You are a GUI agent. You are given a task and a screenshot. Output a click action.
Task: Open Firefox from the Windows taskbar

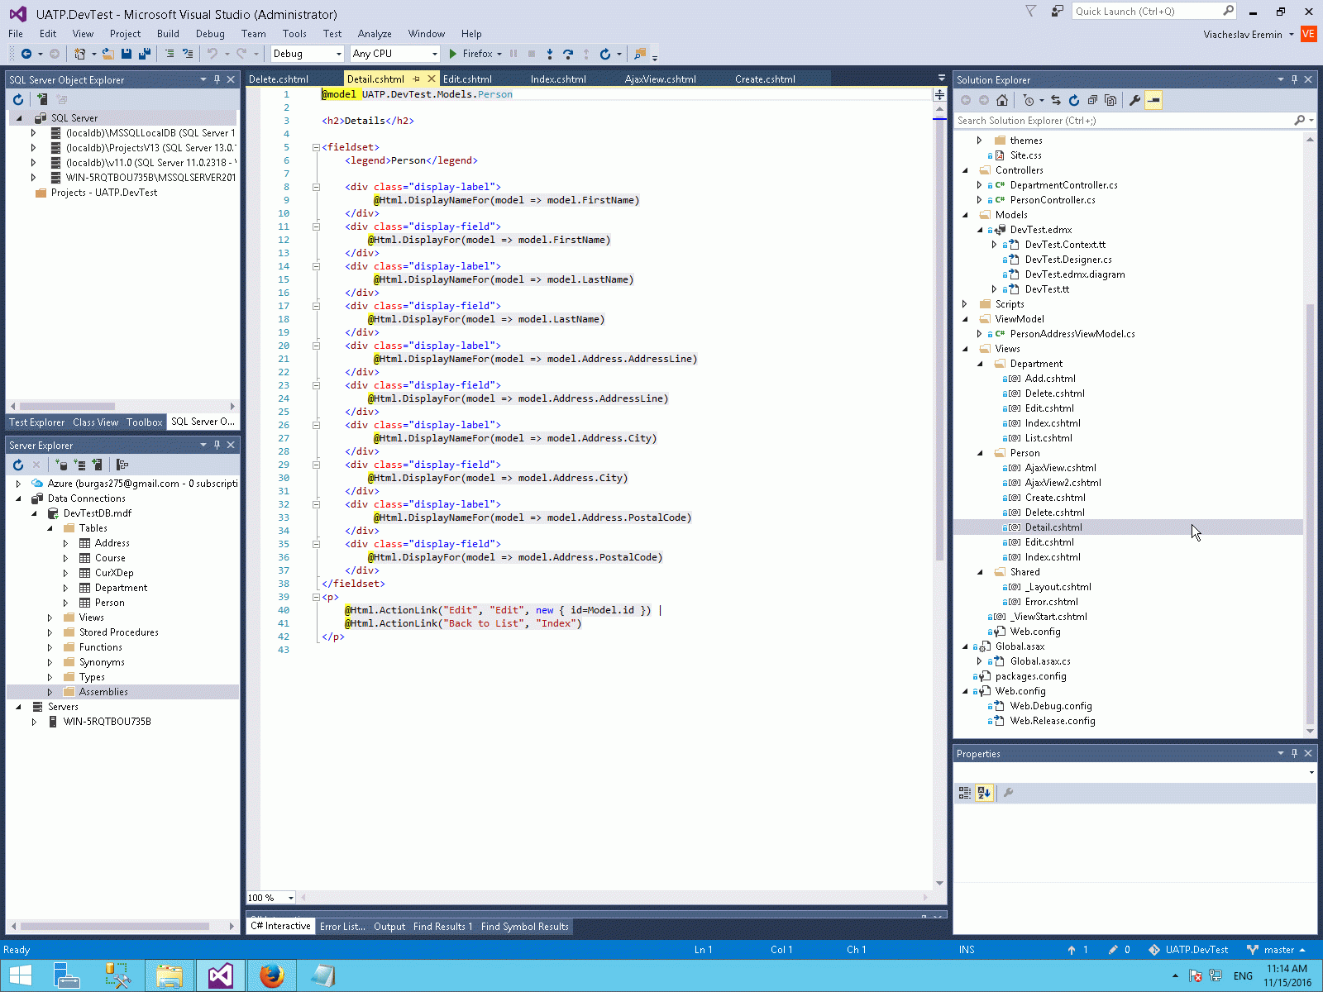[x=271, y=975]
